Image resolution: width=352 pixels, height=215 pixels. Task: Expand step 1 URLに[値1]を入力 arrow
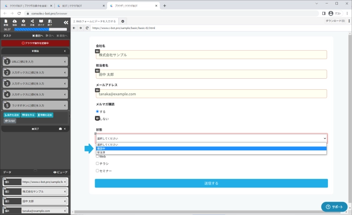click(x=65, y=62)
